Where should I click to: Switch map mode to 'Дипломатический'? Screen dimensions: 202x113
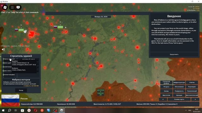coord(192,95)
